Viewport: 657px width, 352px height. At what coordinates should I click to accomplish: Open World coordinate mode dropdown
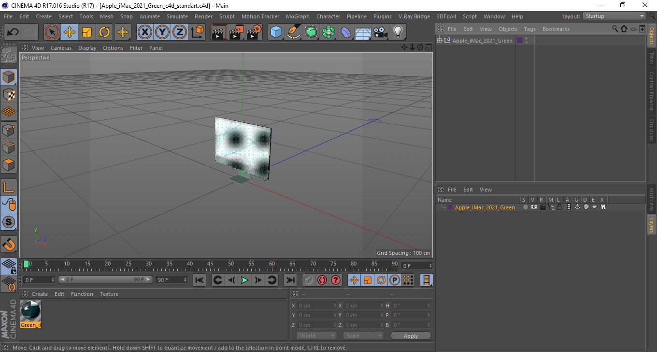pos(316,336)
